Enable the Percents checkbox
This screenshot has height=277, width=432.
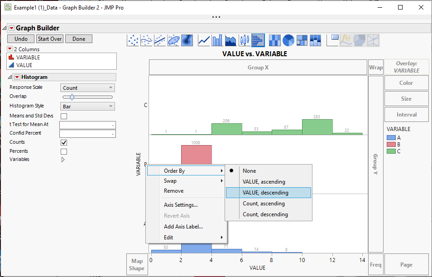pos(64,151)
